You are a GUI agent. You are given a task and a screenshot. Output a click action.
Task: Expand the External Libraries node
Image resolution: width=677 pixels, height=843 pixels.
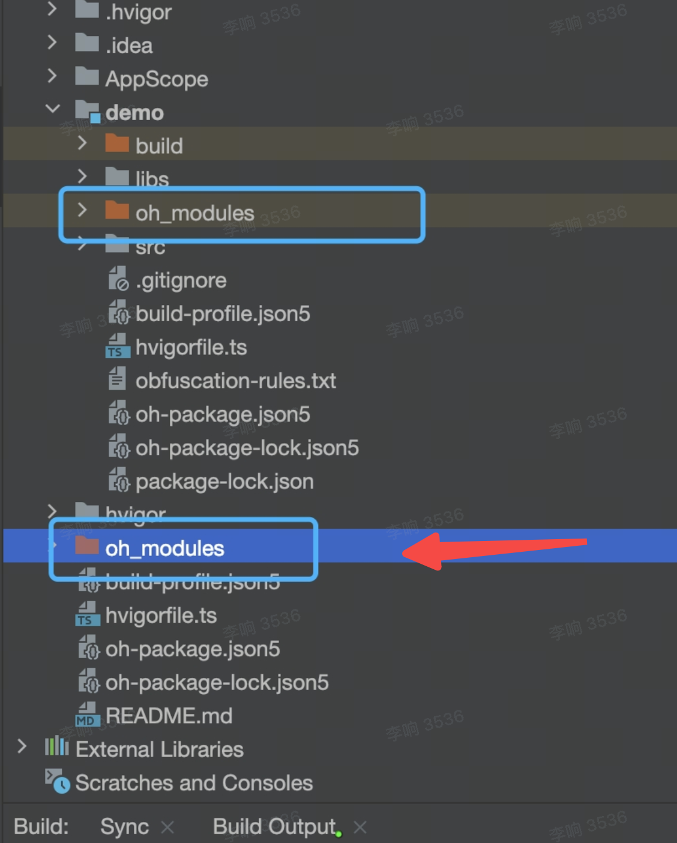(22, 746)
